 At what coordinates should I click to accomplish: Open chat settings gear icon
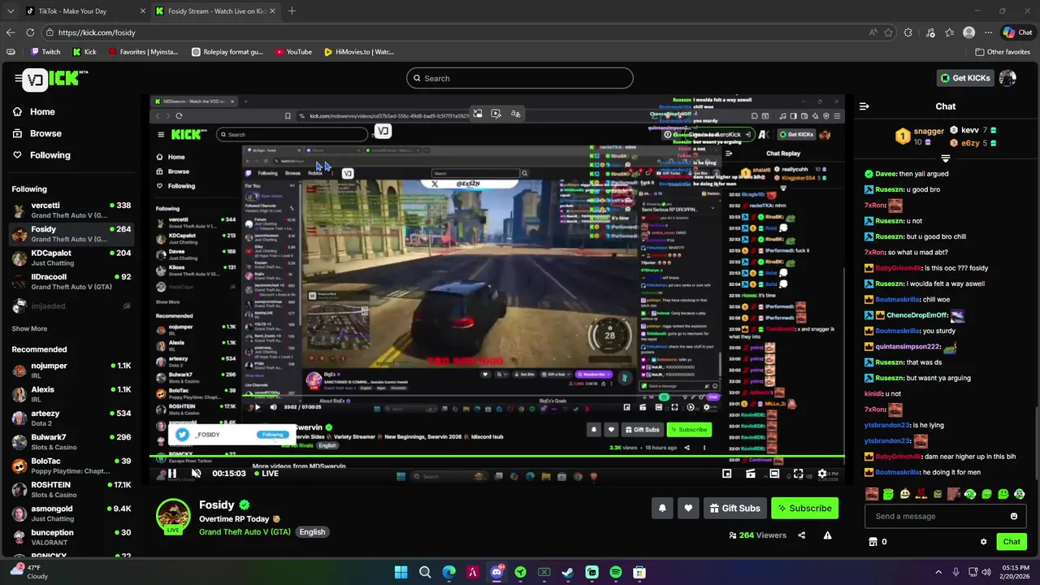983,542
